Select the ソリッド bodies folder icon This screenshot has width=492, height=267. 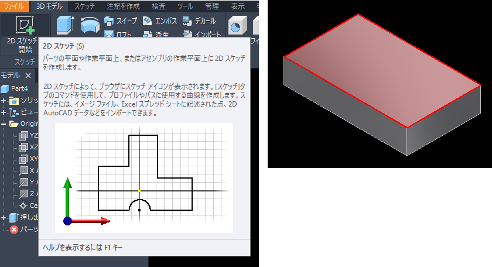[14, 101]
